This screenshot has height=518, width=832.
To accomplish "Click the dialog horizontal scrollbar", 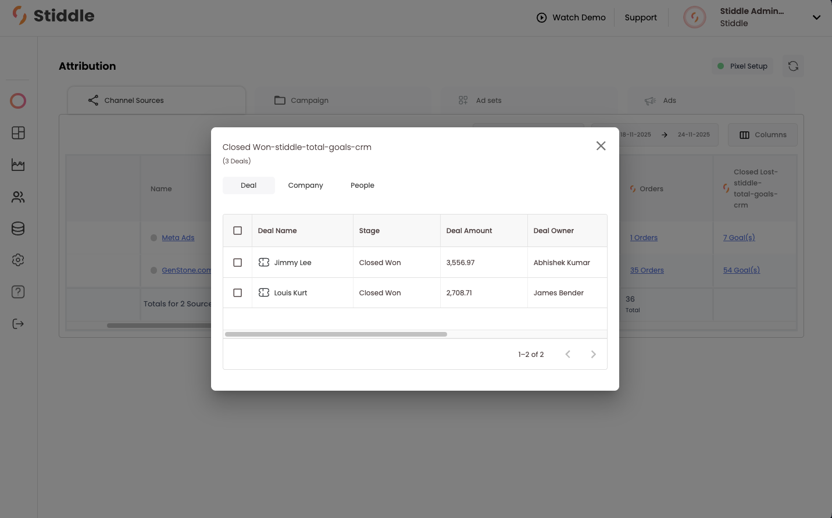I will pos(336,334).
